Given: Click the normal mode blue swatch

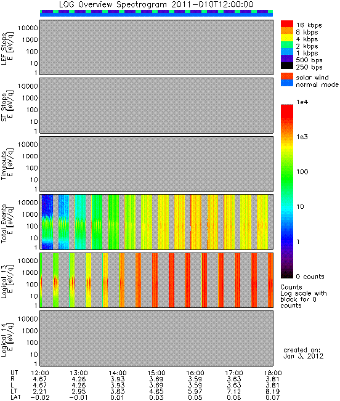Looking at the screenshot, I should (x=287, y=83).
